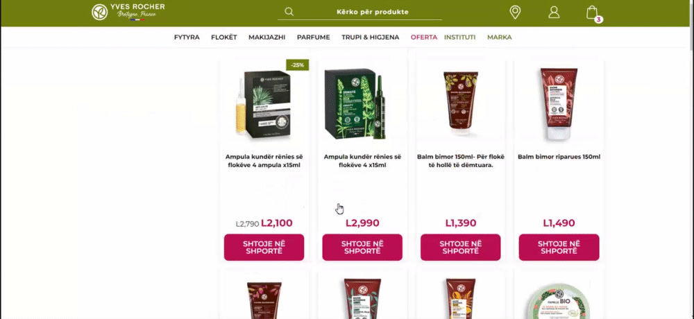The height and width of the screenshot is (319, 694).
Task: Open the PARFUME menu
Action: point(314,37)
